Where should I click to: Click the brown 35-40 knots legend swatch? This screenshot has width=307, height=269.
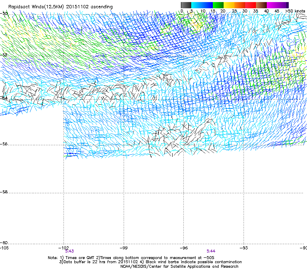coord(261,5)
